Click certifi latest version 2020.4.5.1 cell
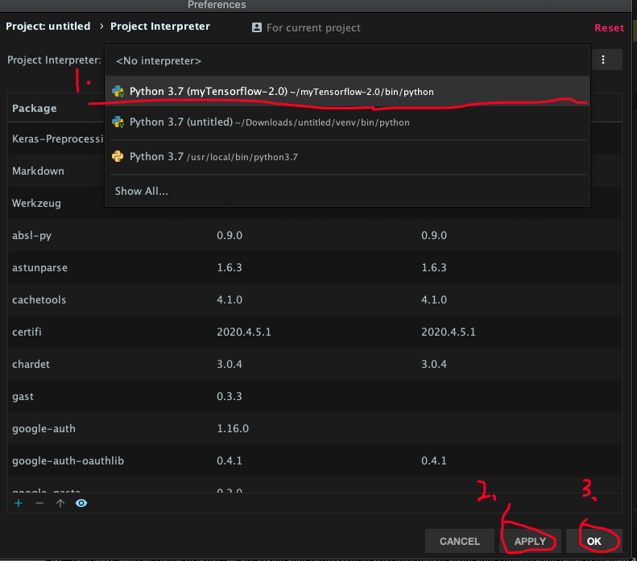637x561 pixels. [449, 332]
